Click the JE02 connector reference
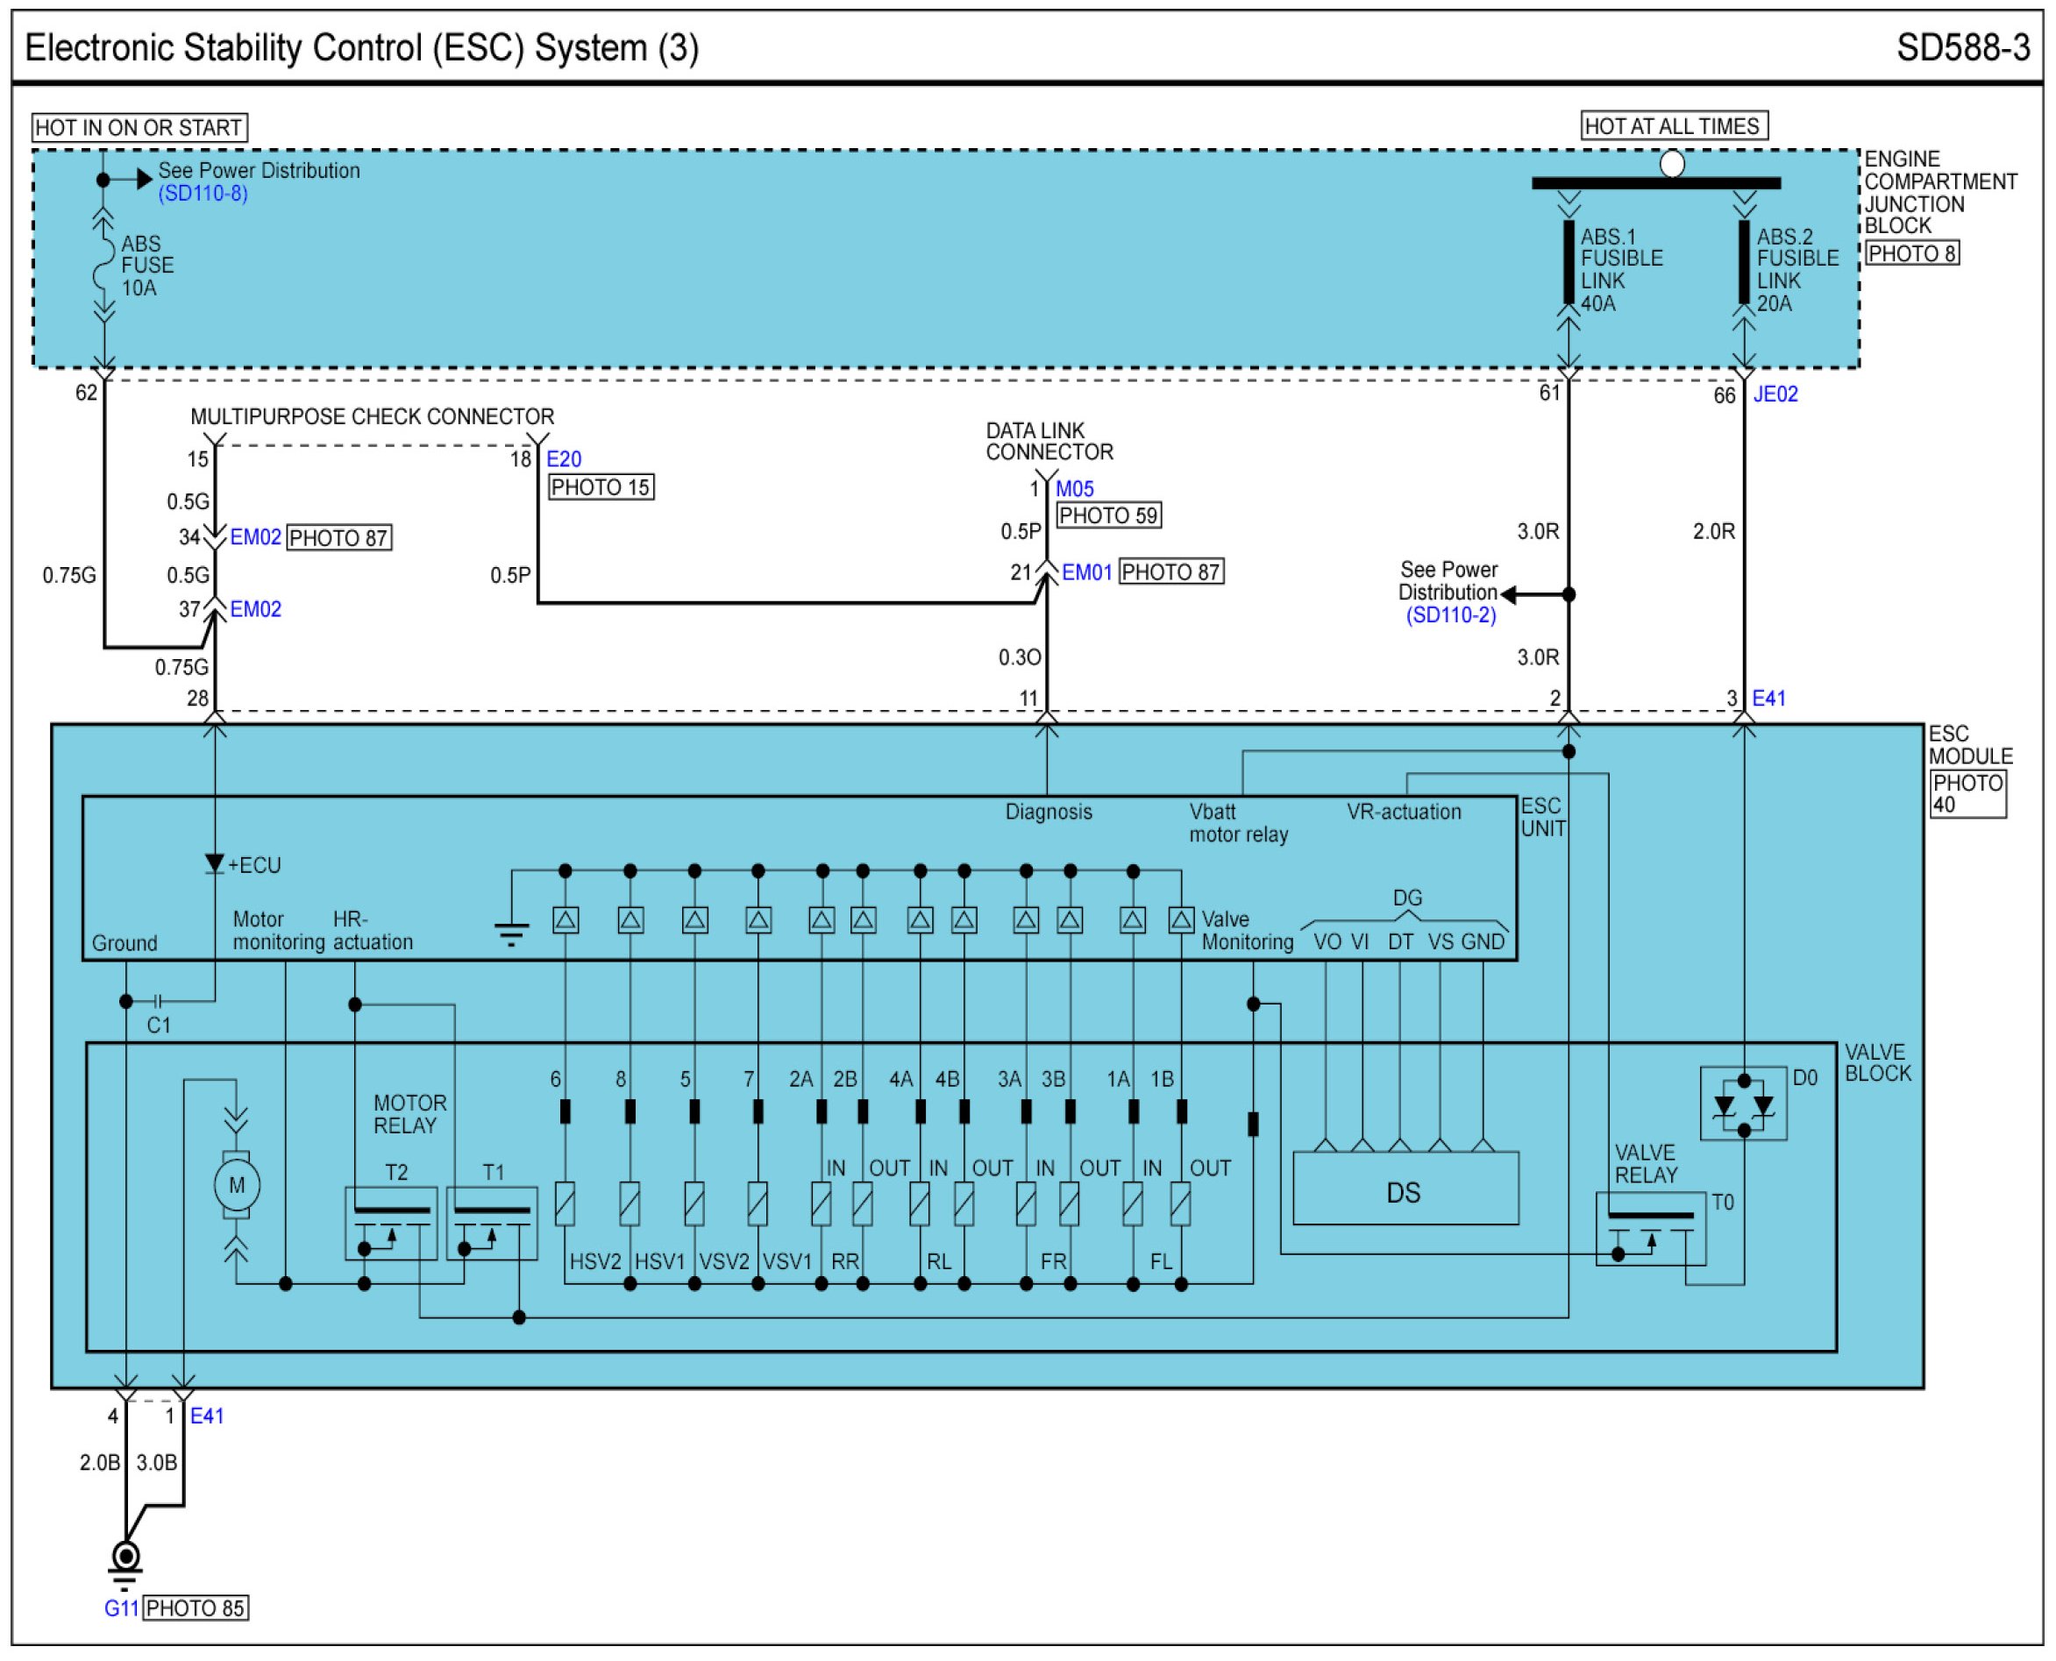2056x1661 pixels. click(x=1775, y=394)
